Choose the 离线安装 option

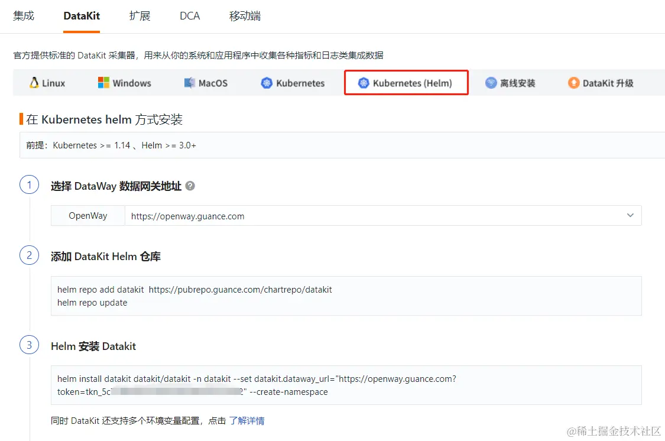click(510, 83)
